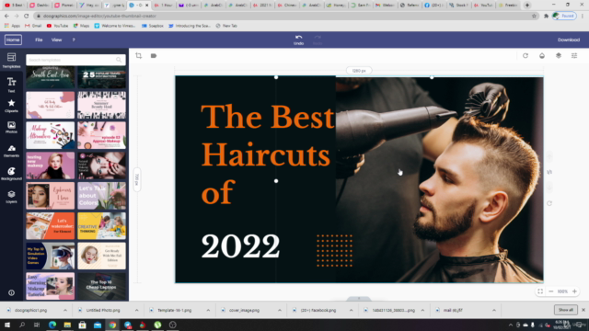Click the stacked layers icon in toolbar
This screenshot has height=331, width=589.
pos(559,55)
